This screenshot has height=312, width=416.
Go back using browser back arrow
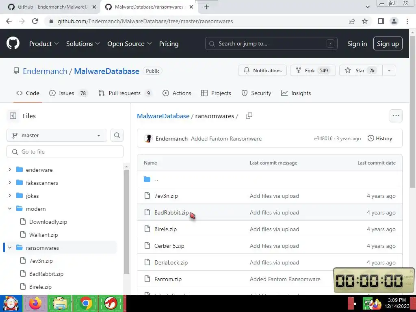tap(9, 21)
